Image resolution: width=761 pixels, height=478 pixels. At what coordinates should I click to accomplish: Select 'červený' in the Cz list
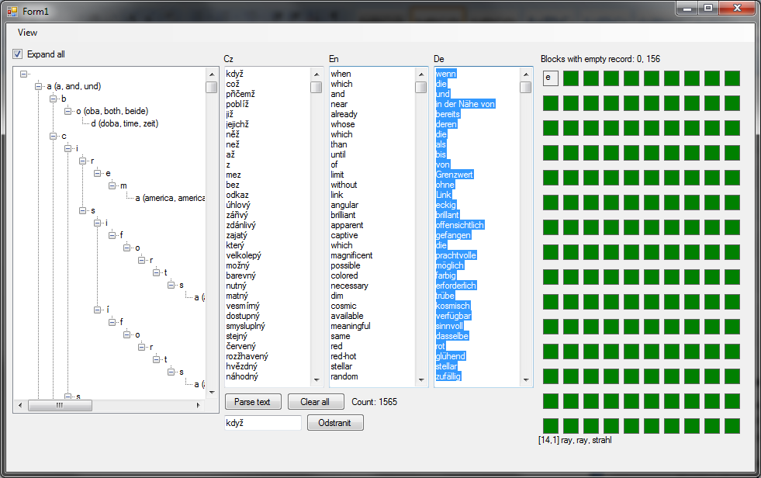point(240,346)
